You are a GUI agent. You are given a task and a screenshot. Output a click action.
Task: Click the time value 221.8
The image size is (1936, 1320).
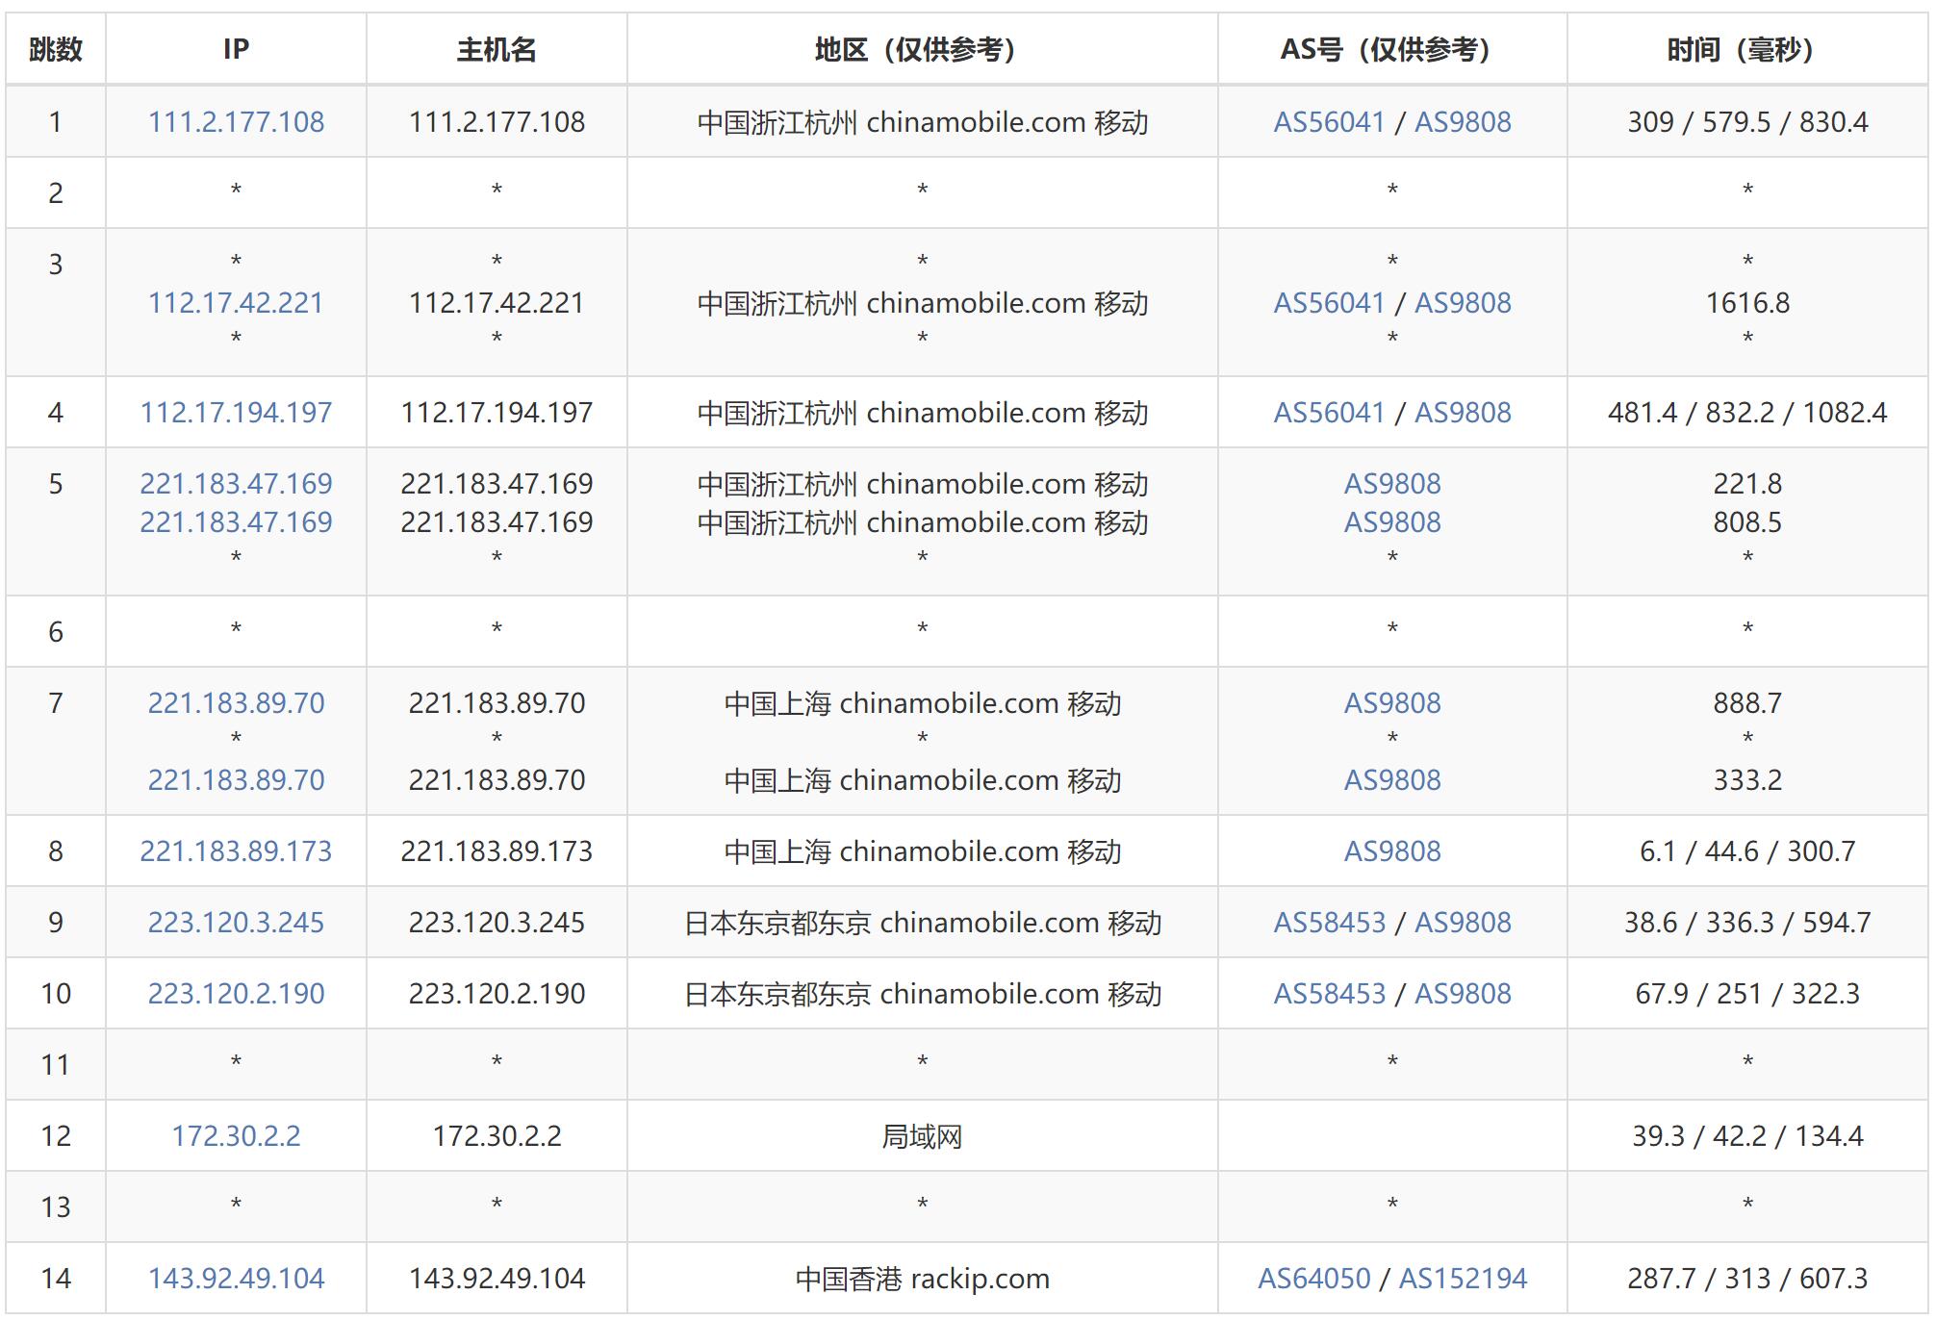(1747, 484)
